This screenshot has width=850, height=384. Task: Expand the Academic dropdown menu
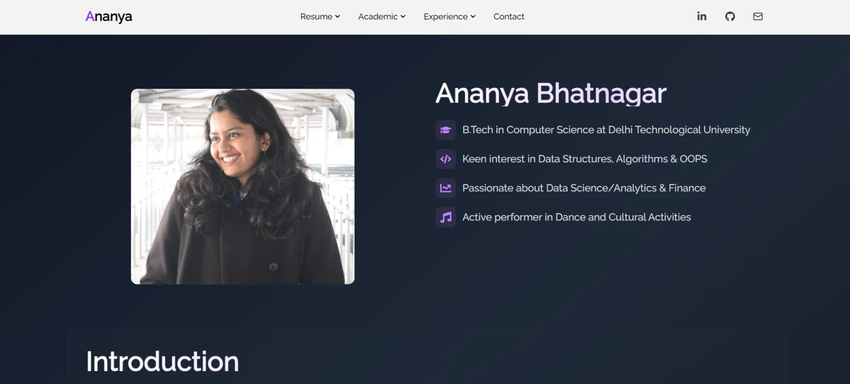coord(382,16)
